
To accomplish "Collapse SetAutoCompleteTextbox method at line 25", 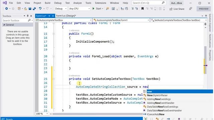I will 53,79.
